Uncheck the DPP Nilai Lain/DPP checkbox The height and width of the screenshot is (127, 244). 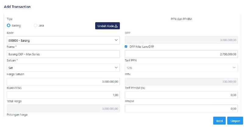tap(126, 46)
